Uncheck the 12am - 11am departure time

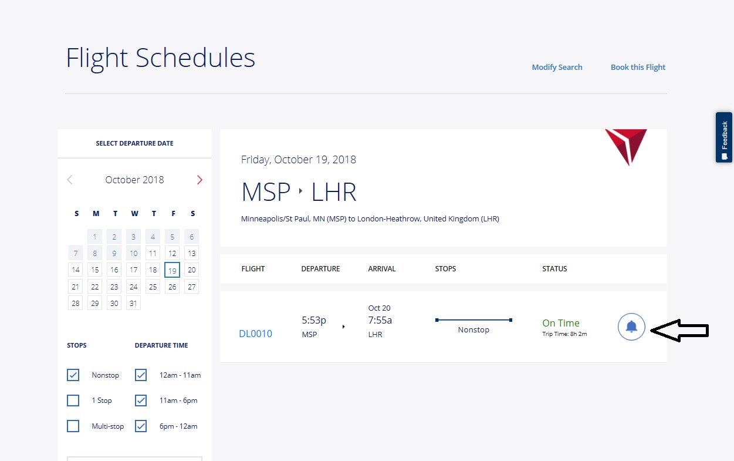point(141,375)
